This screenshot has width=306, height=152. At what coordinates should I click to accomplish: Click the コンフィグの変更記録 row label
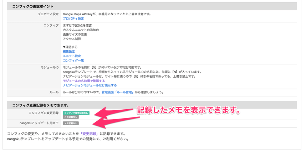tap(44, 113)
